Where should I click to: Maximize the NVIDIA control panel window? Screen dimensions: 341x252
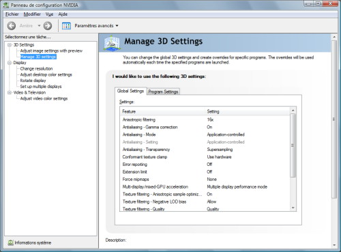coord(318,3)
